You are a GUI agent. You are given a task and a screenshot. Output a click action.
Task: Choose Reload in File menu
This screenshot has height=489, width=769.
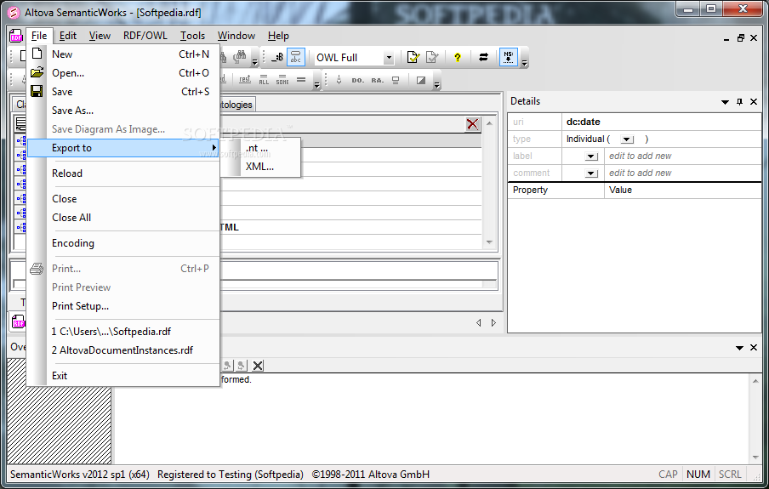122,173
